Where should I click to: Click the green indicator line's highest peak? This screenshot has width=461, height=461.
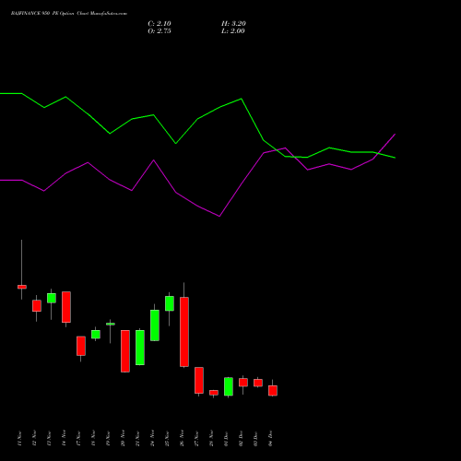point(11,93)
